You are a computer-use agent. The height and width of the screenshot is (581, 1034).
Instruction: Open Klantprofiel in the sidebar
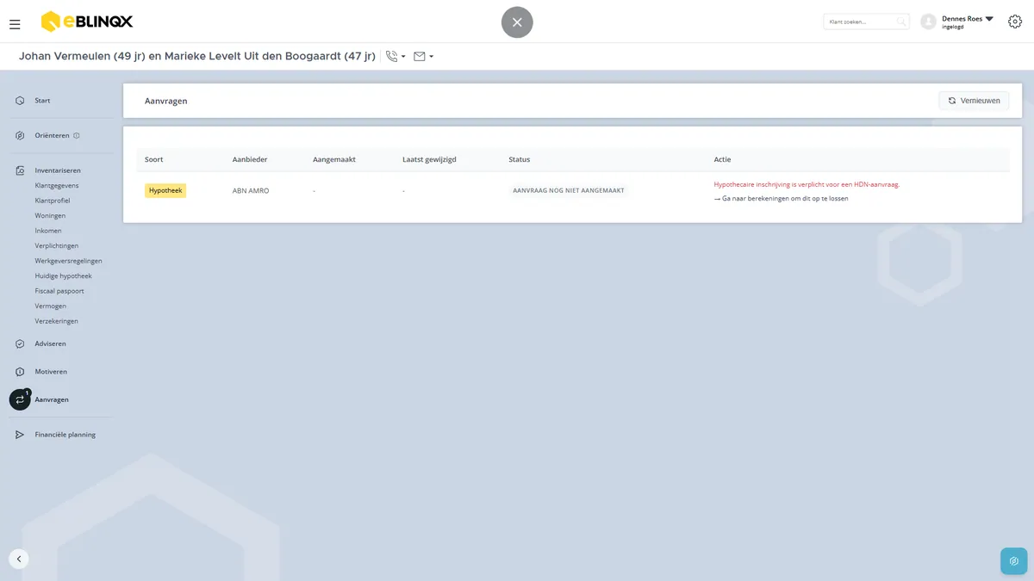(x=53, y=201)
